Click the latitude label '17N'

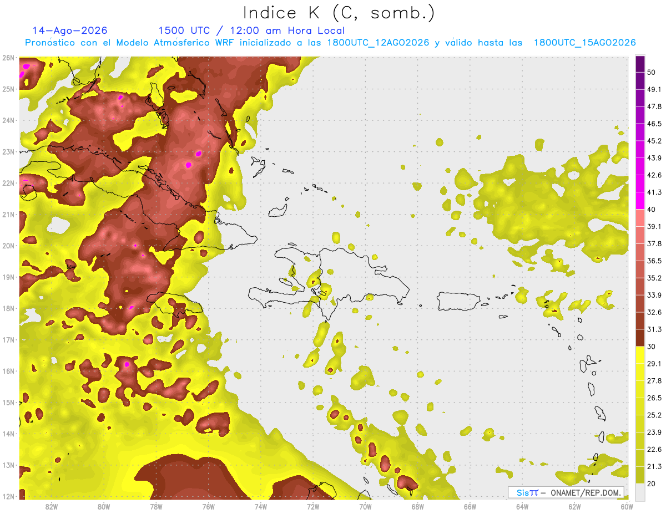tap(8, 339)
